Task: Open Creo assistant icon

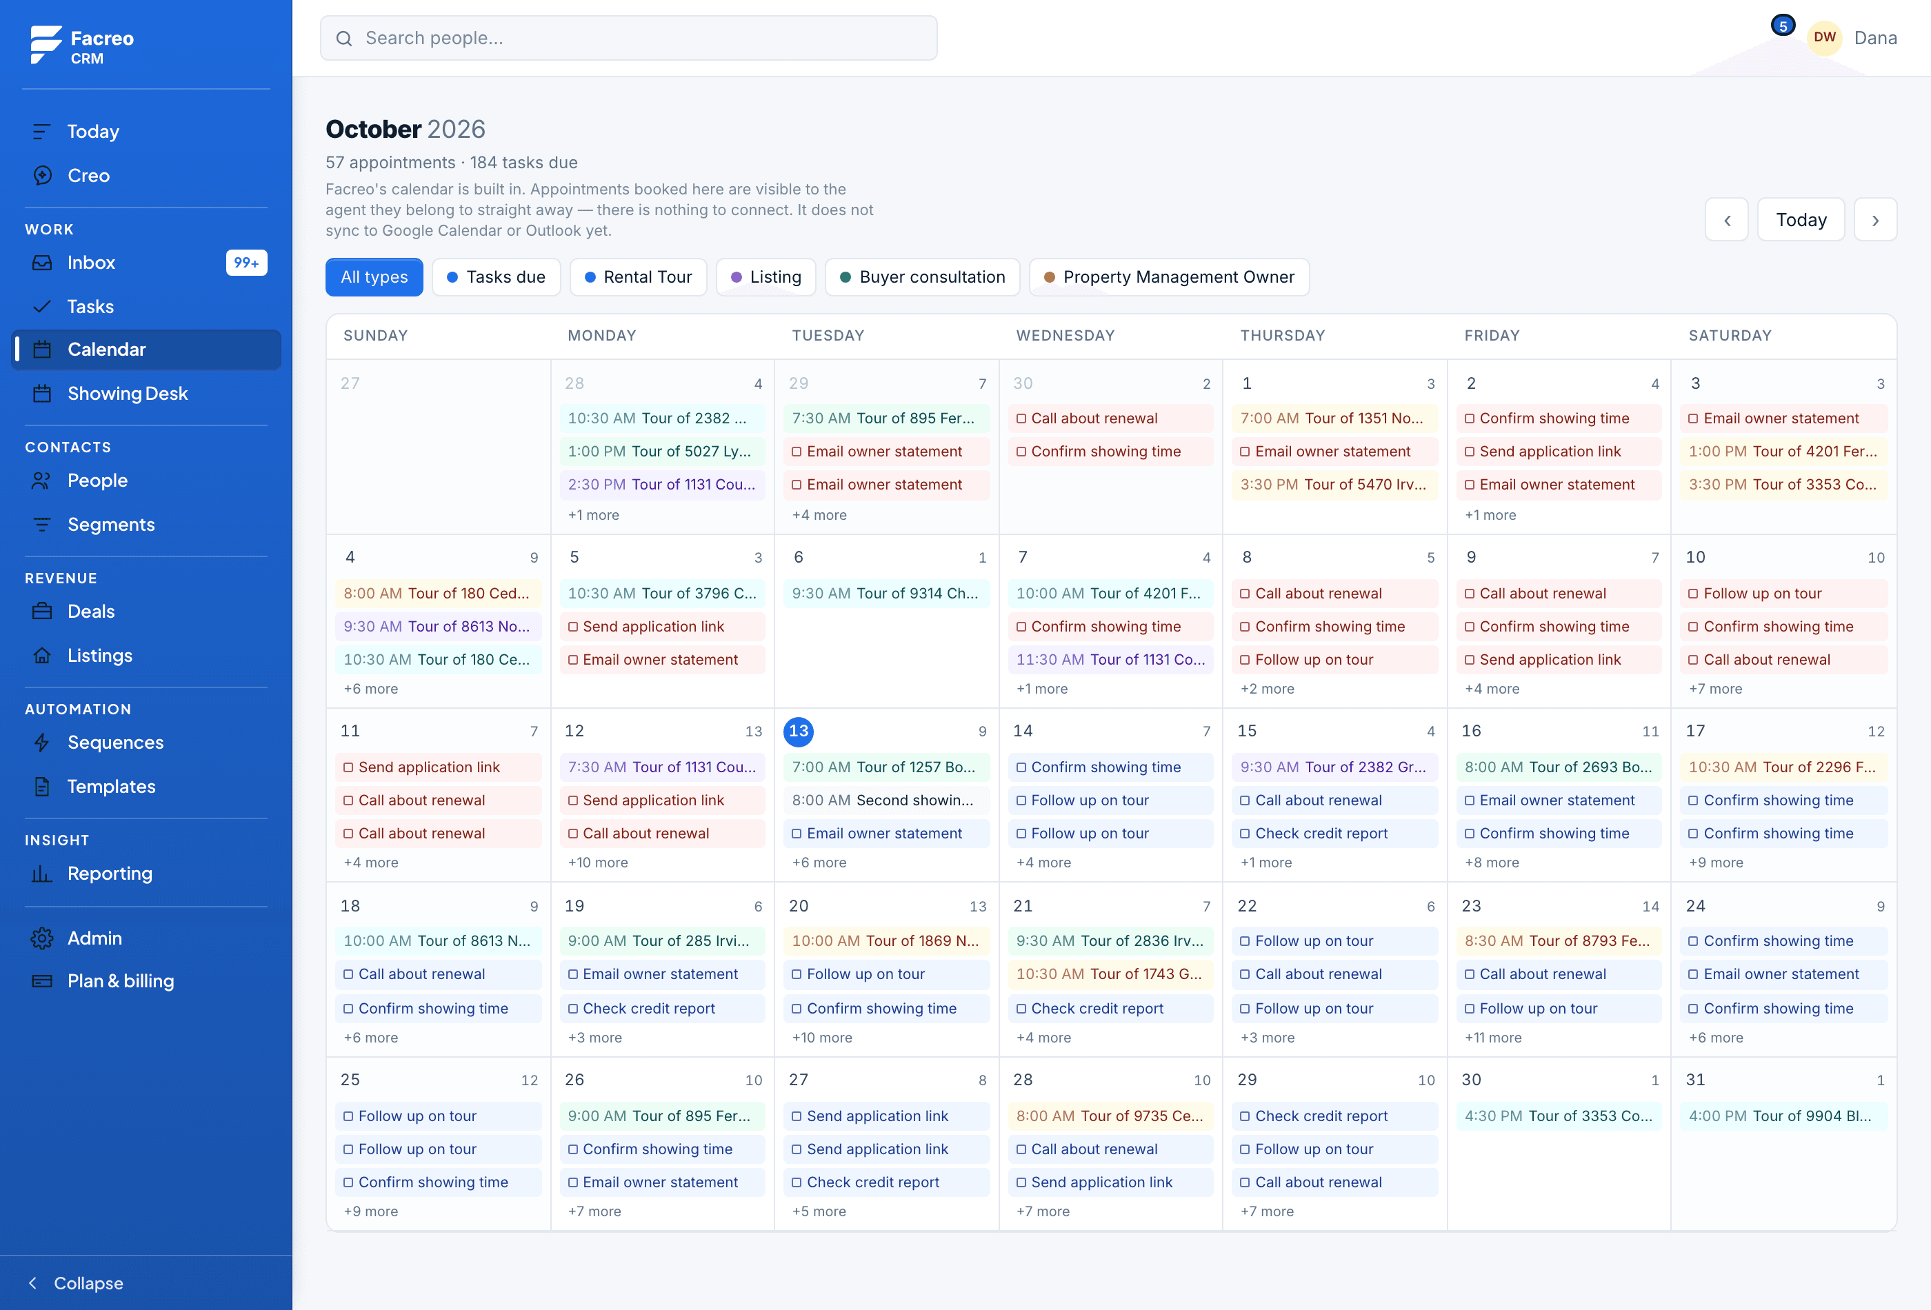Action: click(x=41, y=175)
